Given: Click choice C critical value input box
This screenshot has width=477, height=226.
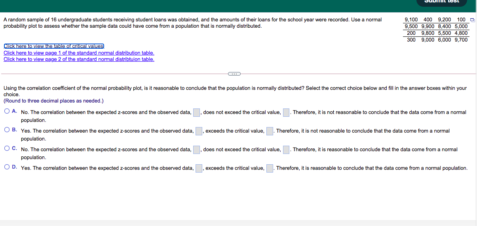Looking at the screenshot, I should pos(287,150).
